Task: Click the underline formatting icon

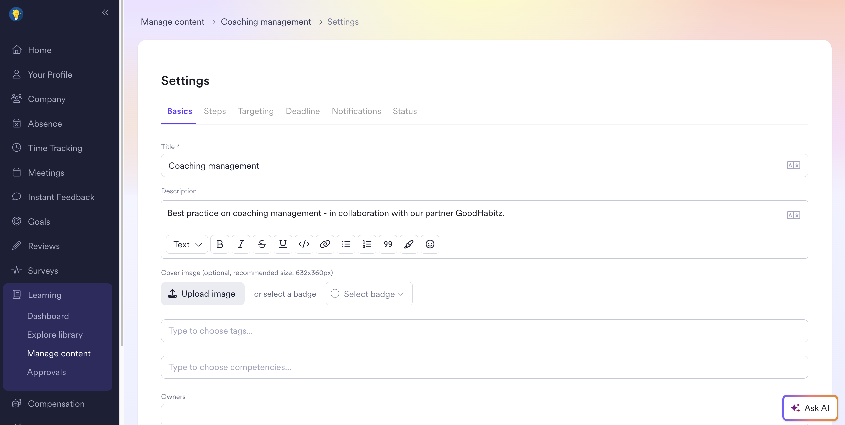Action: coord(283,244)
